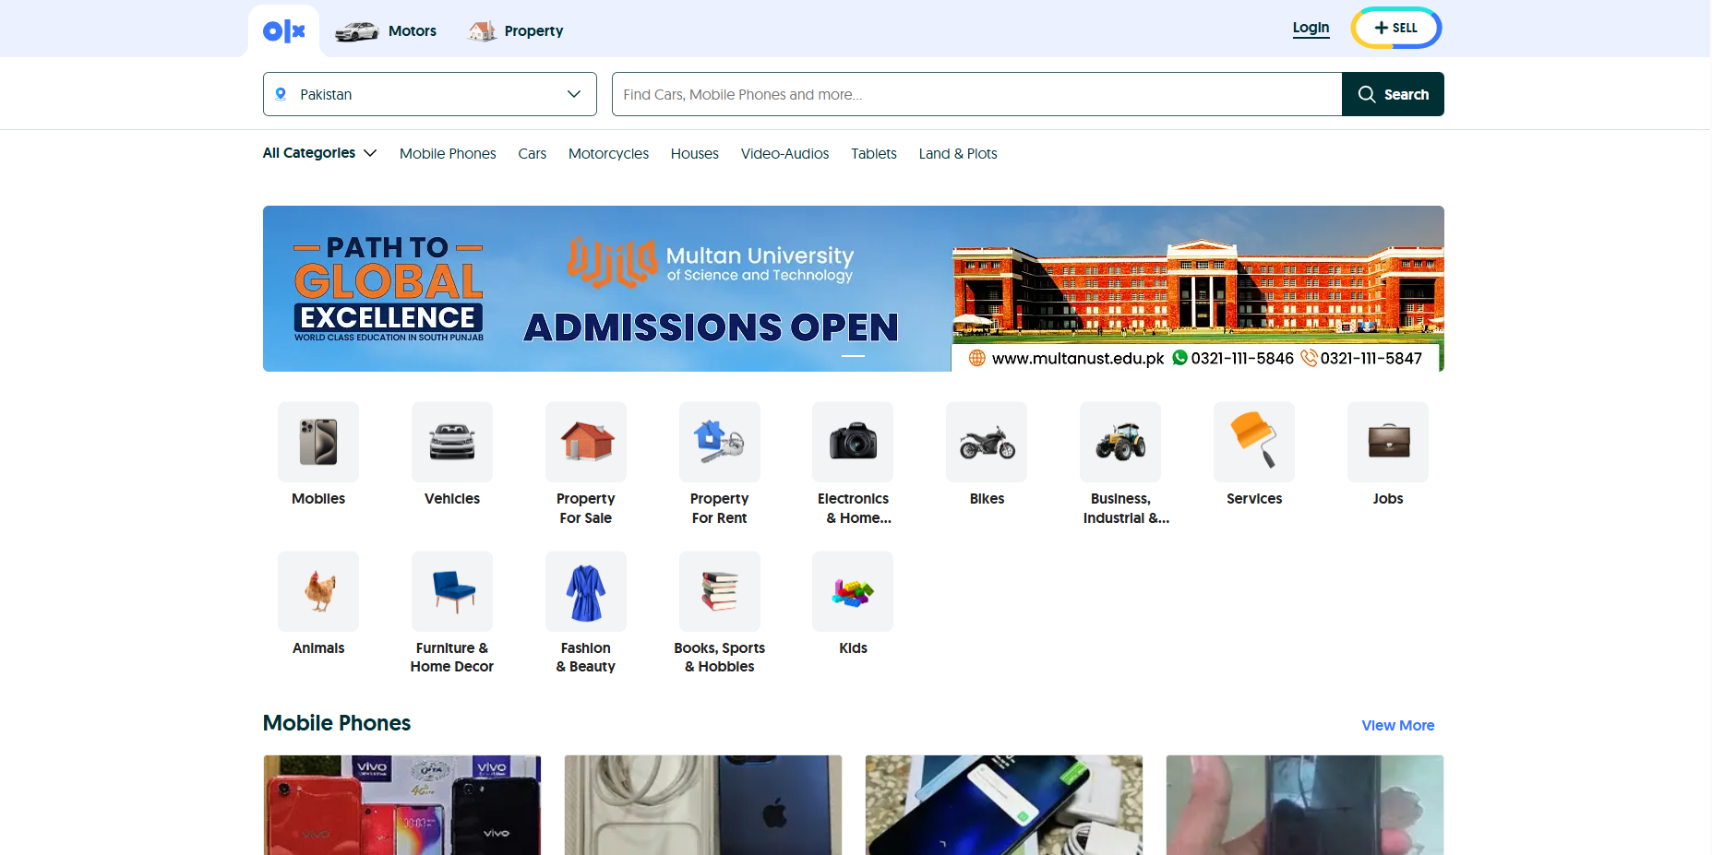Image resolution: width=1712 pixels, height=855 pixels.
Task: Go to Cars in category bar
Action: [533, 154]
